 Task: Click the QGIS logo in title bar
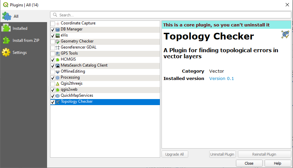click(x=6, y=5)
